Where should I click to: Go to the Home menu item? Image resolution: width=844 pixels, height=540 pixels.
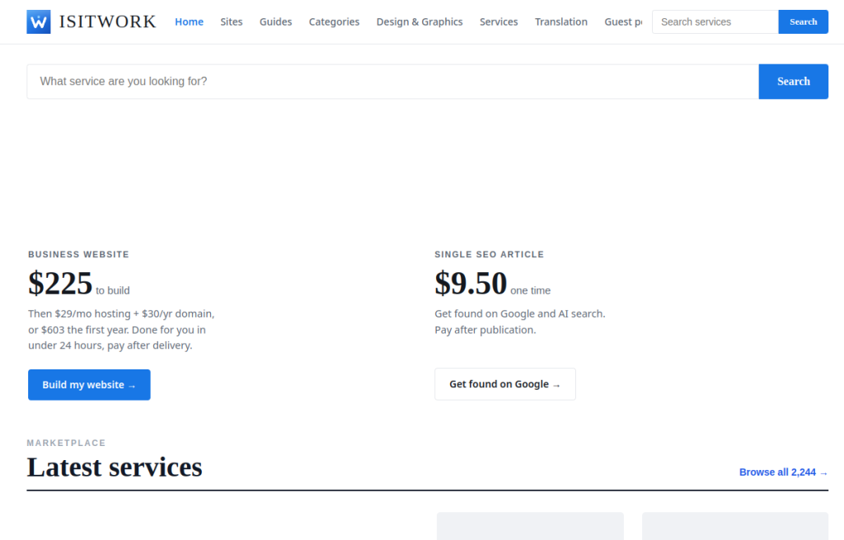[189, 22]
